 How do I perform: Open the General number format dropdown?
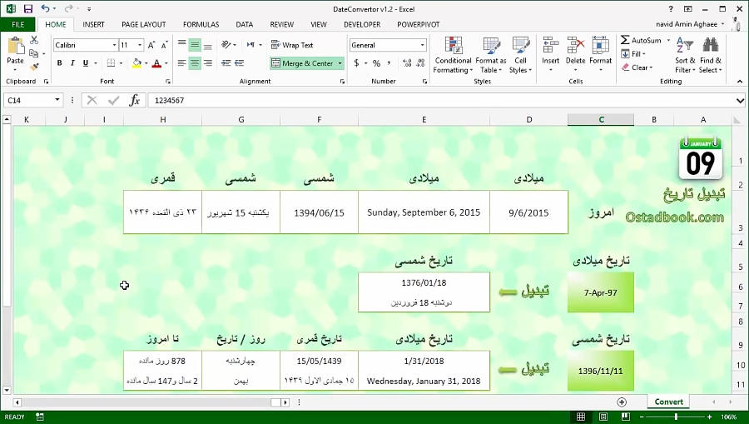(422, 45)
